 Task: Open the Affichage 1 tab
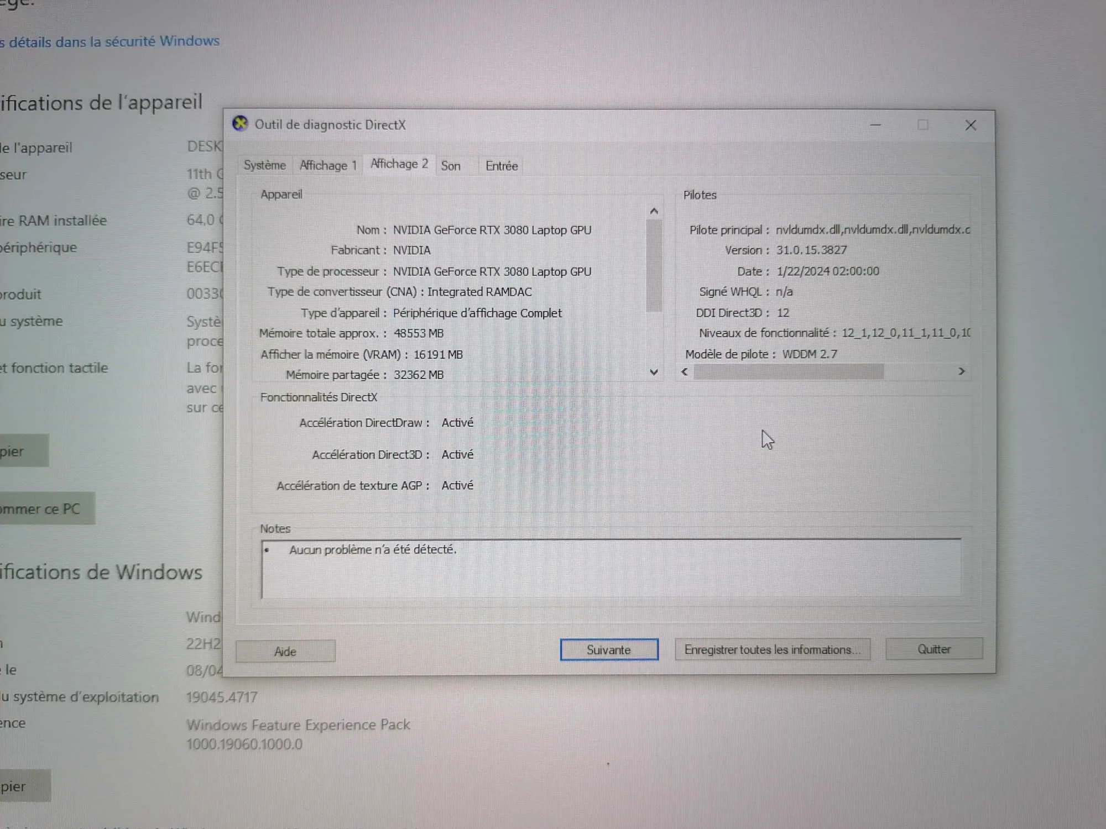click(x=328, y=165)
